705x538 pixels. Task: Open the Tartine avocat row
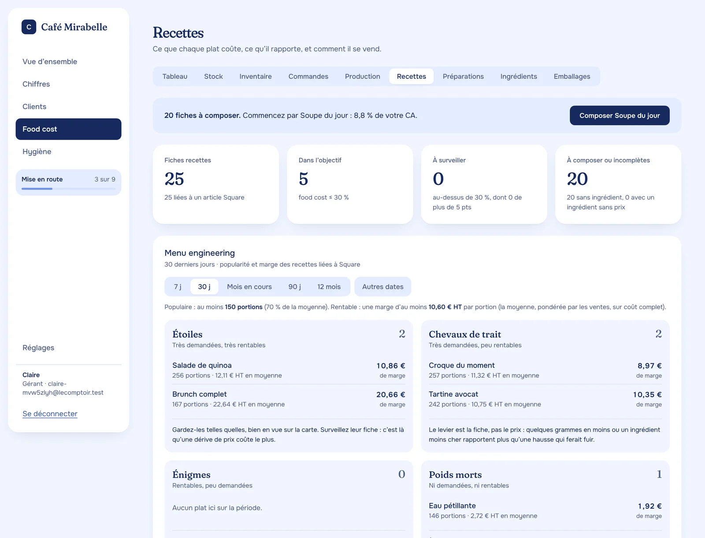coord(545,399)
